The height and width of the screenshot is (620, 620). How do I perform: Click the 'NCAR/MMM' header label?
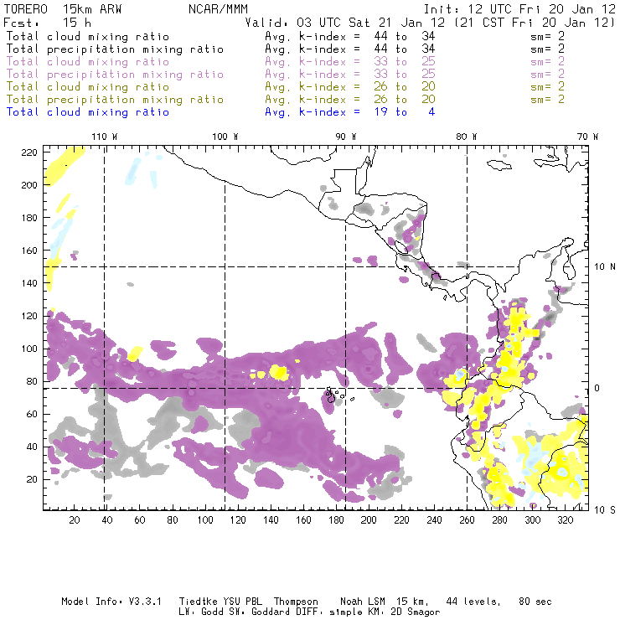[218, 9]
